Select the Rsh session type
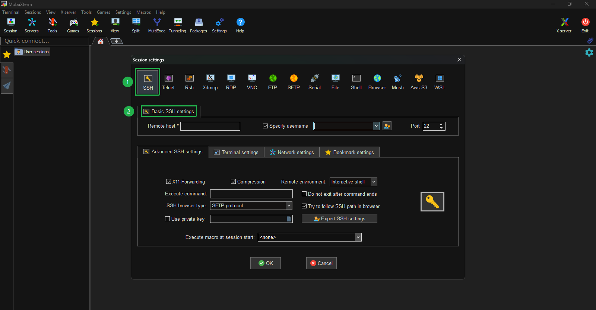Screen dimensions: 596x310 click(x=189, y=82)
